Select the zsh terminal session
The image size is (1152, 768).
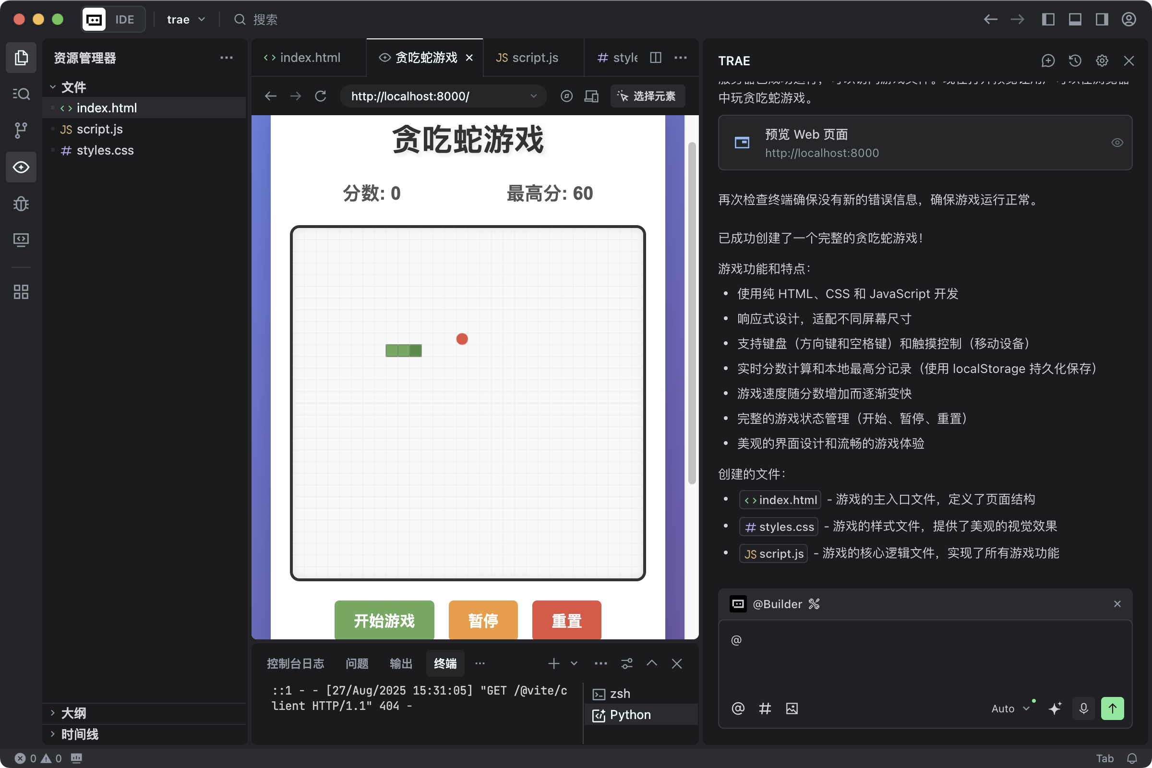click(x=641, y=693)
